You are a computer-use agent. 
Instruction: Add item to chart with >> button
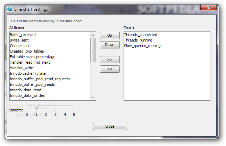click(x=110, y=60)
